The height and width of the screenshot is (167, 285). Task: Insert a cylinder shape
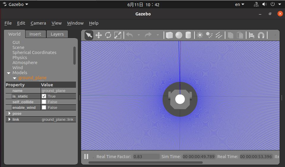[x=188, y=35]
